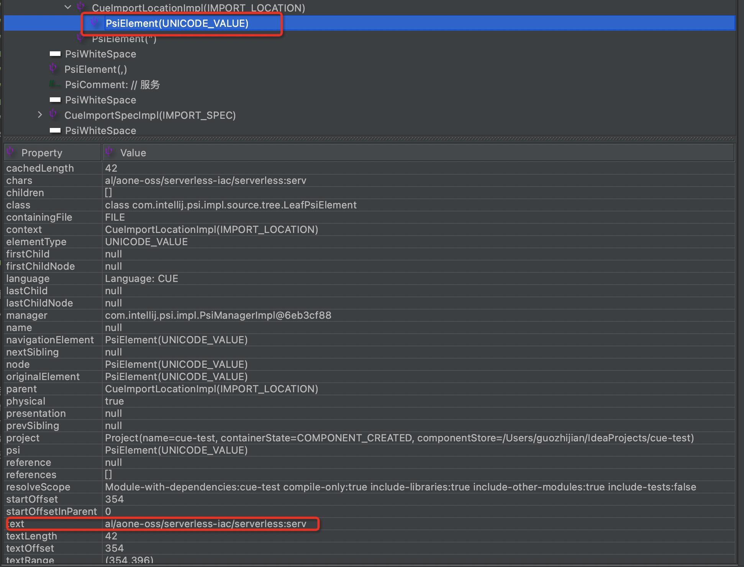Select the PsiComment: // 服务 tree item
The width and height of the screenshot is (744, 567).
click(x=112, y=84)
